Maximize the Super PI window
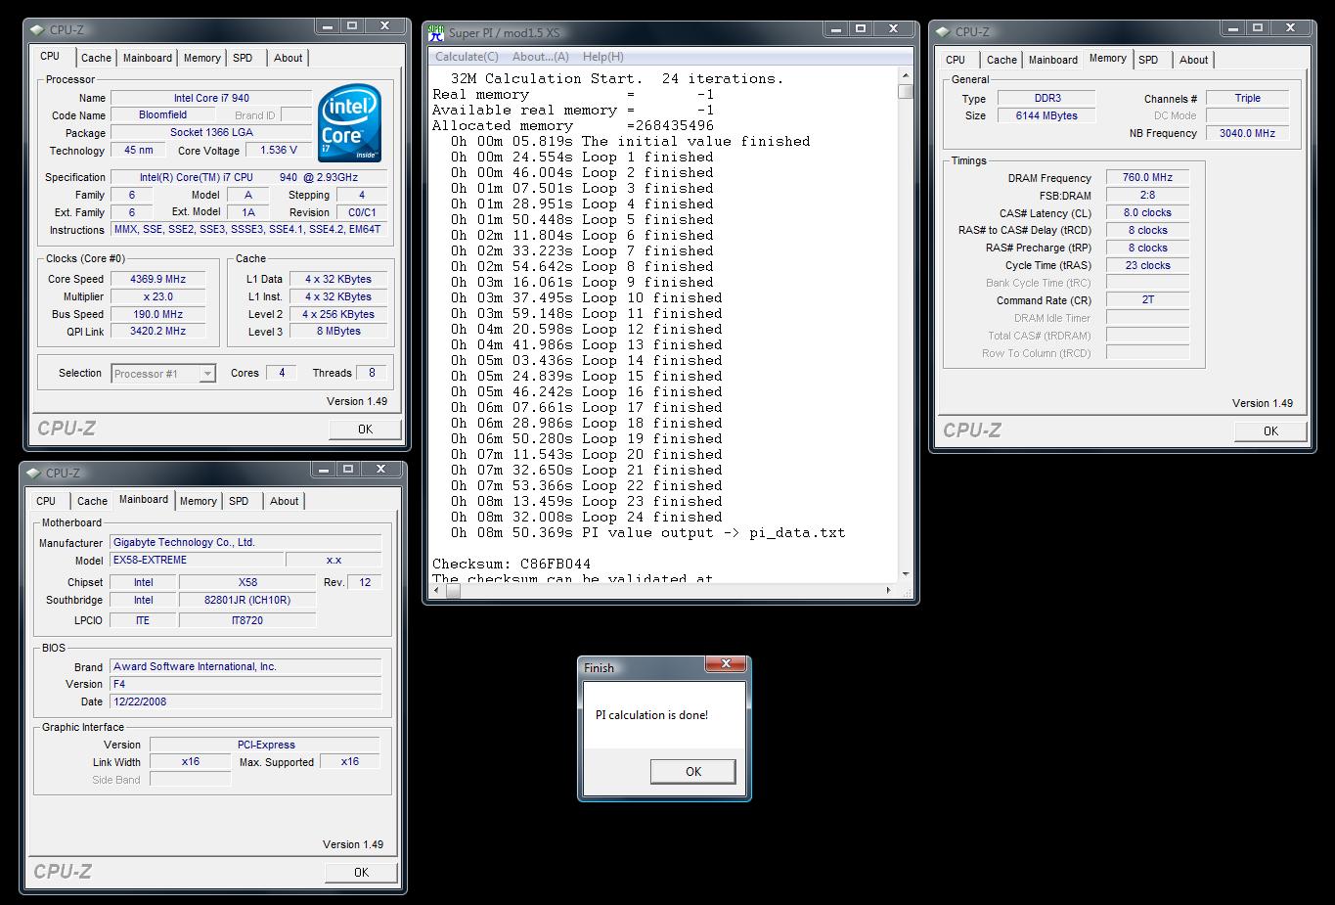1335x905 pixels. click(x=861, y=29)
